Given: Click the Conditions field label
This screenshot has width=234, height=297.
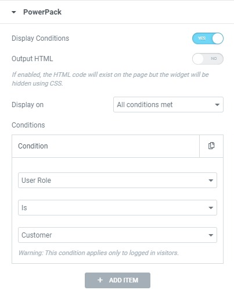Looking at the screenshot, I should coord(28,125).
